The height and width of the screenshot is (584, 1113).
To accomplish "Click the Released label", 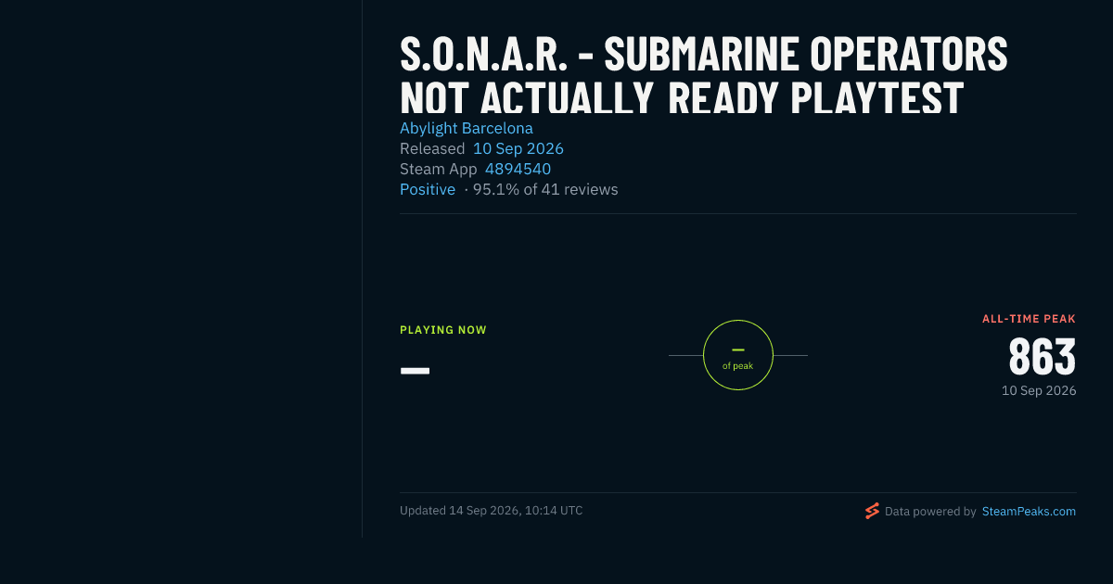I will [432, 148].
